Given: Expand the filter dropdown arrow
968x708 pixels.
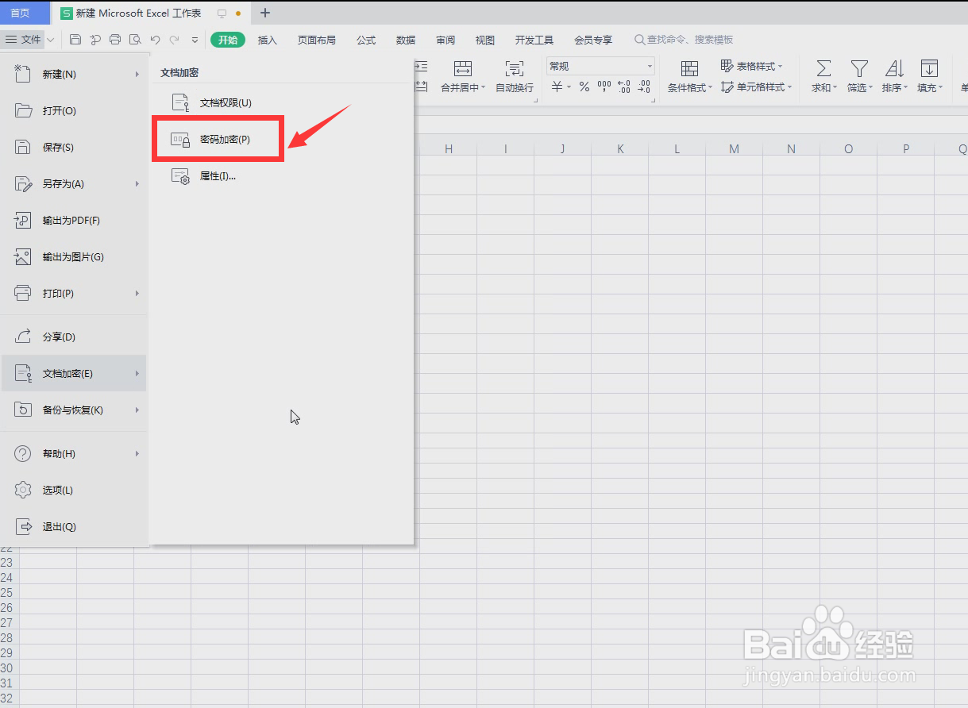Looking at the screenshot, I should click(870, 88).
